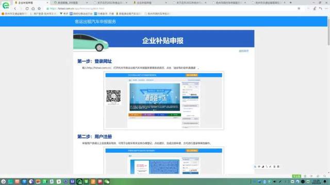Viewport: 330px width, 185px height.
Task: Click the 客运出租汽车申报服务 header title
Action: point(95,22)
